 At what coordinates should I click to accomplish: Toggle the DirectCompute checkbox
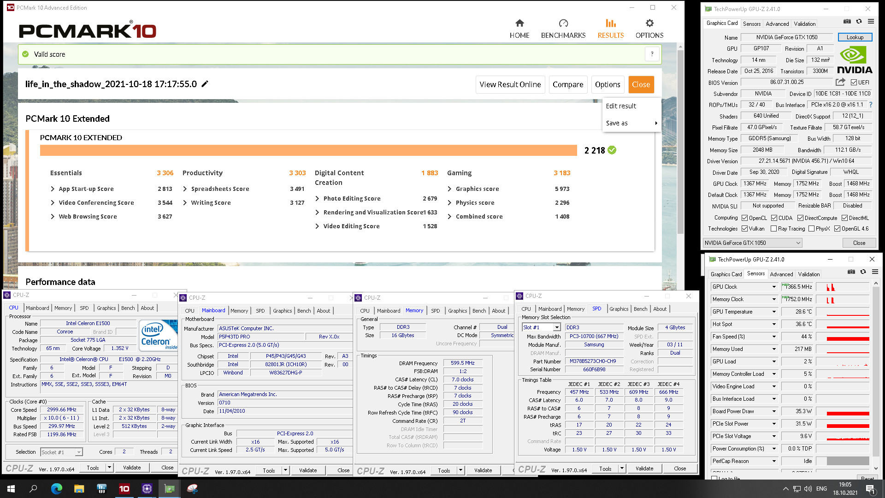tap(800, 218)
